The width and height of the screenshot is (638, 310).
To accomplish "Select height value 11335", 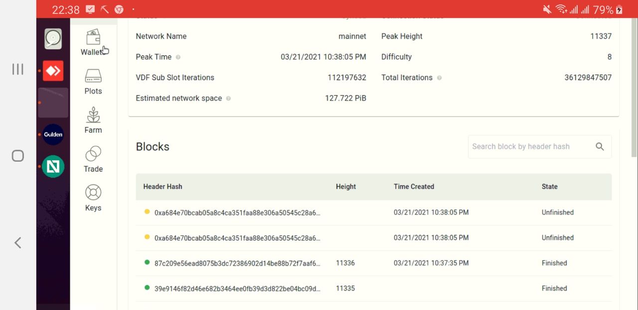I will [345, 288].
